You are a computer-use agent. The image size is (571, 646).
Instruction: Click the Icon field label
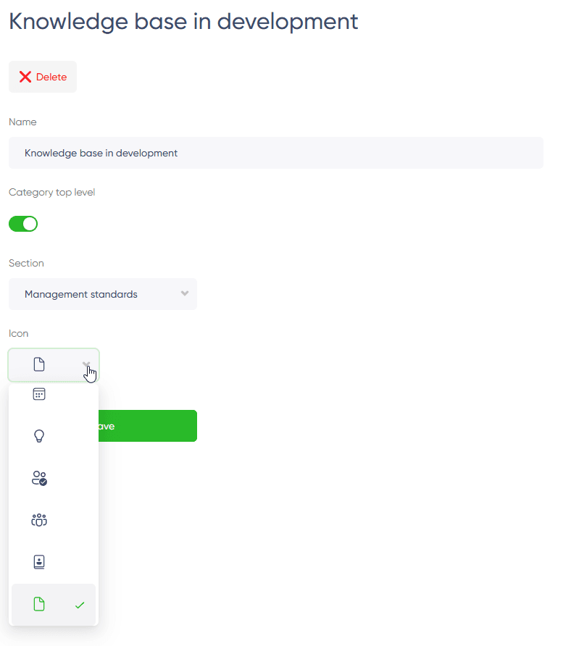point(19,333)
